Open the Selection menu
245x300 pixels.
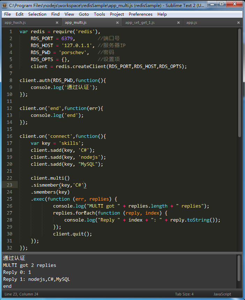(37, 14)
